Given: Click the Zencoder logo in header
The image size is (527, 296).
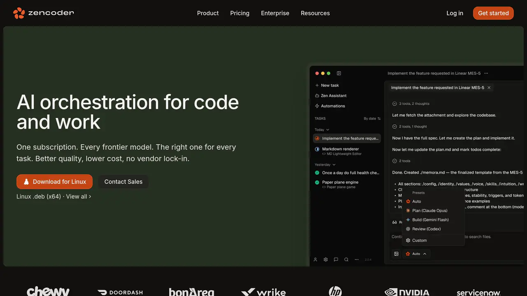Looking at the screenshot, I should pos(44,13).
